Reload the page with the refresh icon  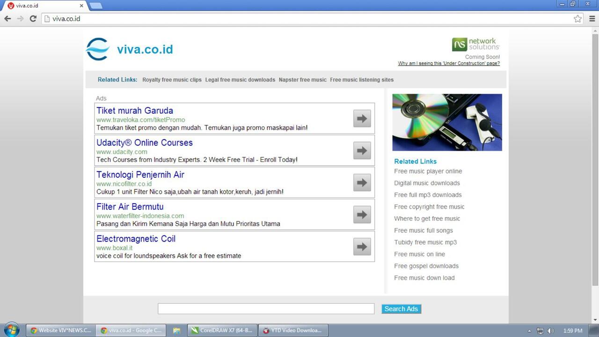click(33, 19)
